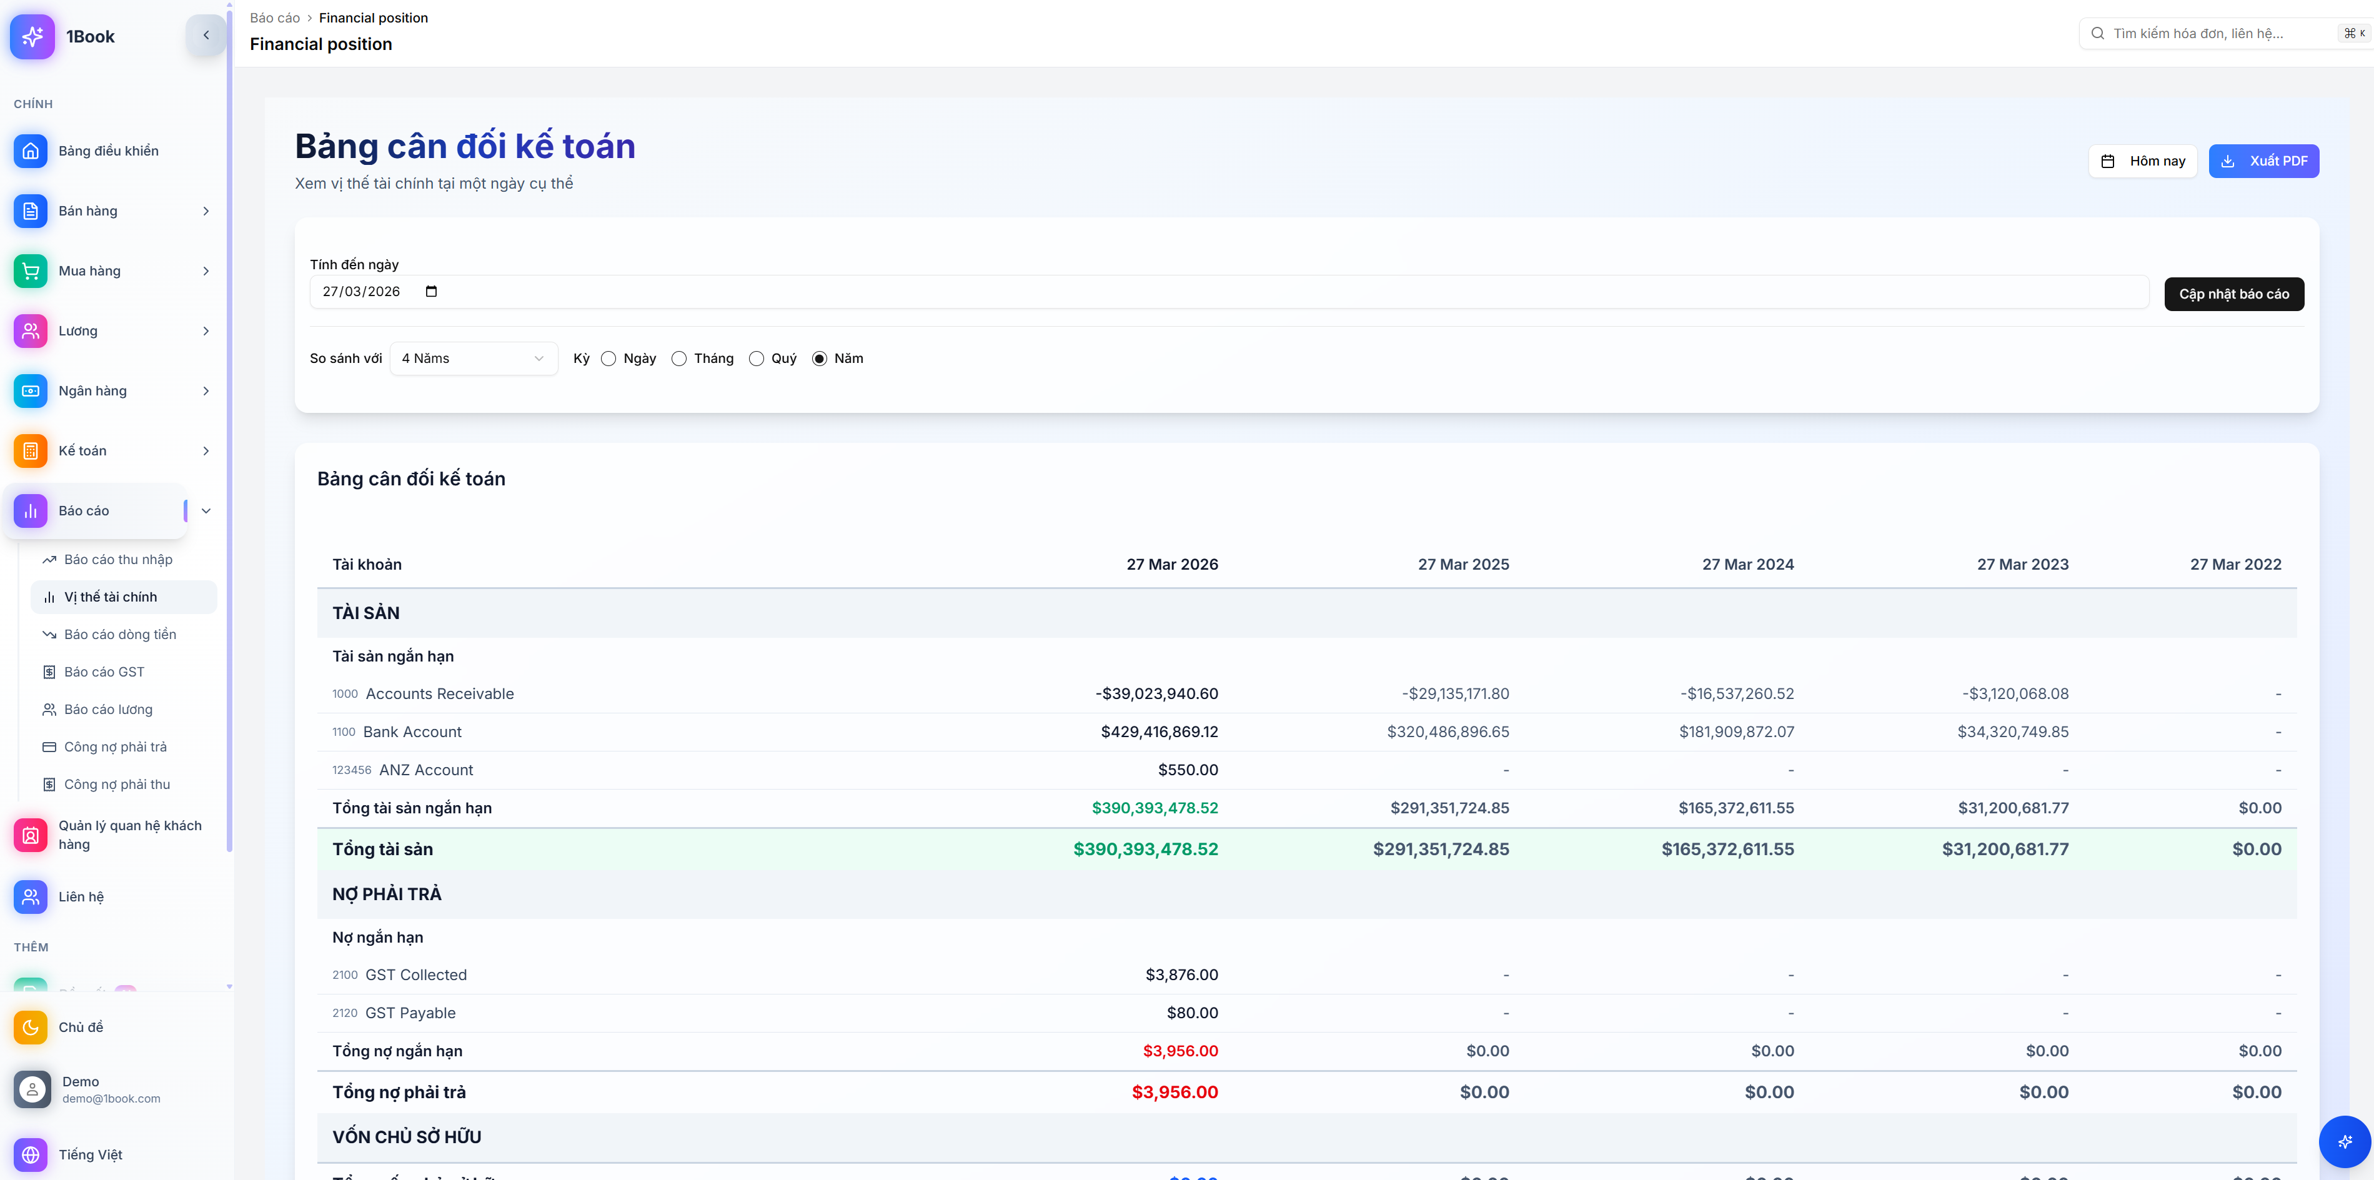Click the Cập nhật báo cáo button
This screenshot has width=2374, height=1180.
click(2234, 294)
